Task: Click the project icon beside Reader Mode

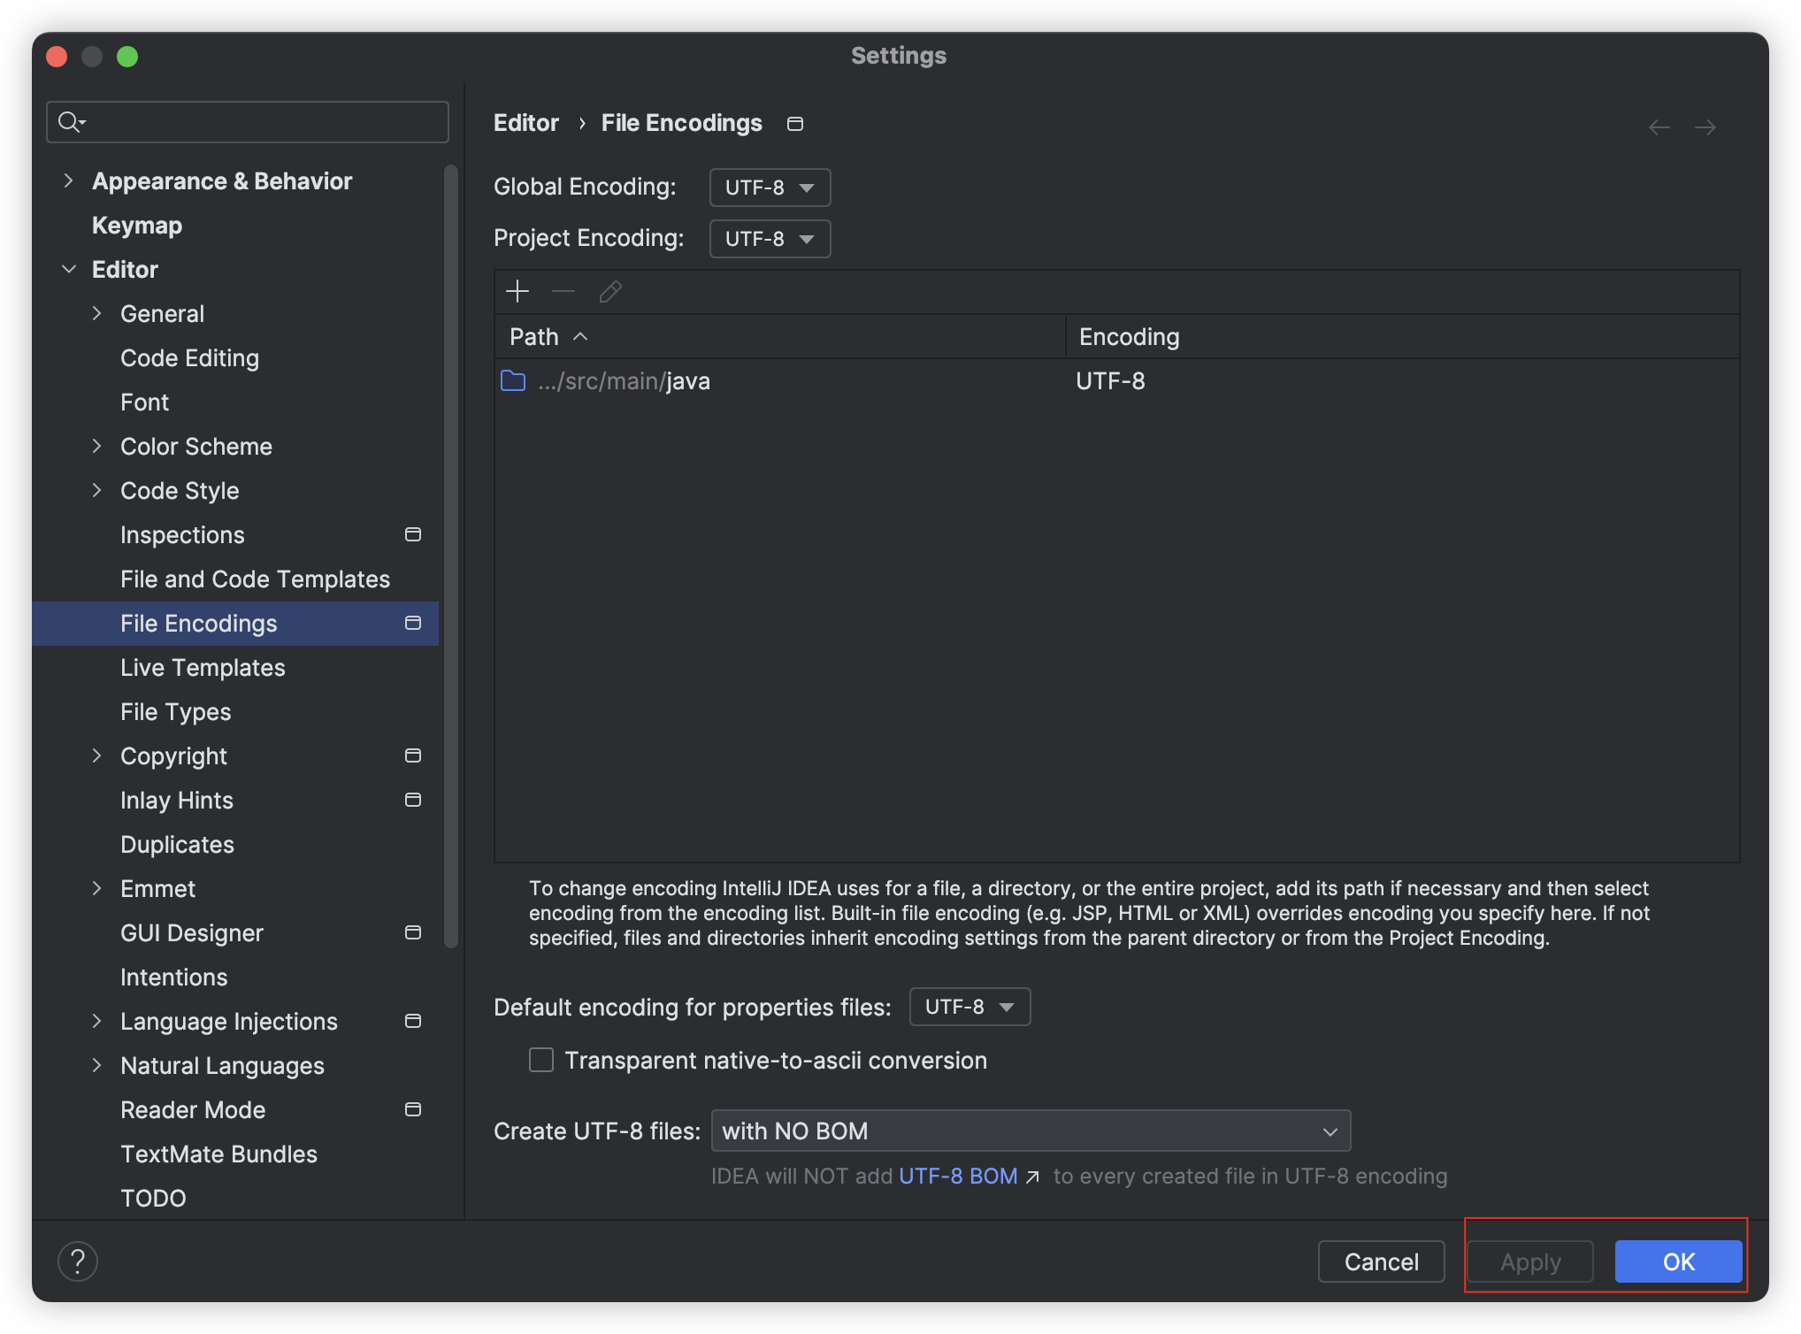Action: 413,1109
